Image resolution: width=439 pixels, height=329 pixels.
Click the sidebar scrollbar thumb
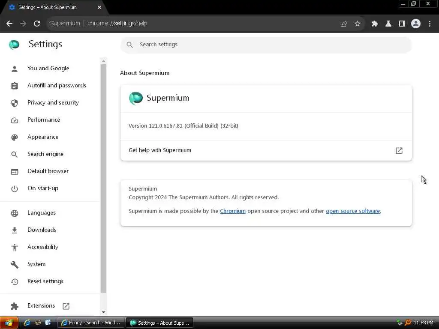point(104,179)
